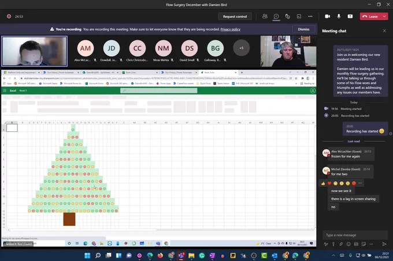This screenshot has width=393, height=261.
Task: Select participant DS David Small avatar
Action: click(x=189, y=48)
